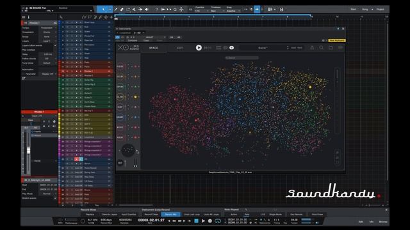The image size is (410, 230).
Task: Open the question mark help tool
Action: click(156, 10)
